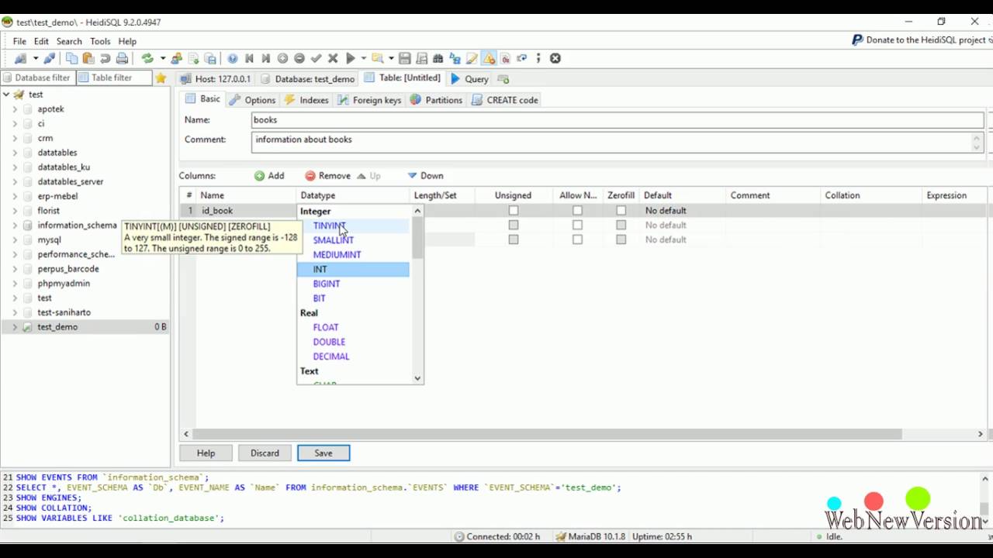Viewport: 993px width, 558px height.
Task: Go to first record icon
Action: coord(249,58)
